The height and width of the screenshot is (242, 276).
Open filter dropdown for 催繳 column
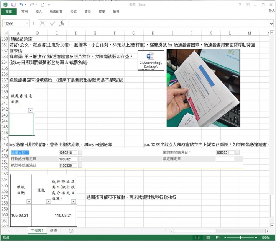click(48, 201)
